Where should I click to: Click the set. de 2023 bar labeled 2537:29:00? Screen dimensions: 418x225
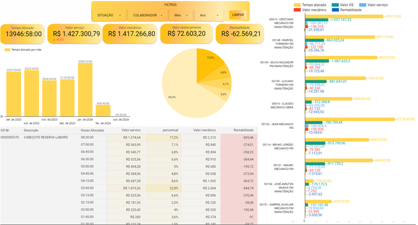14,94
